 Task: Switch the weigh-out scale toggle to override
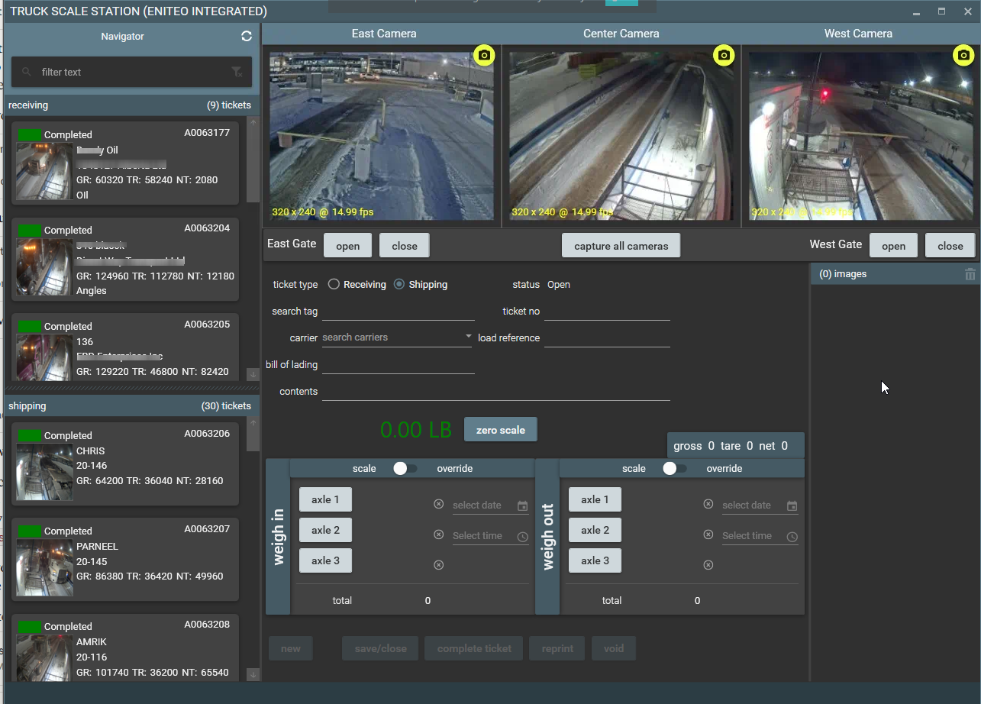[x=675, y=468]
